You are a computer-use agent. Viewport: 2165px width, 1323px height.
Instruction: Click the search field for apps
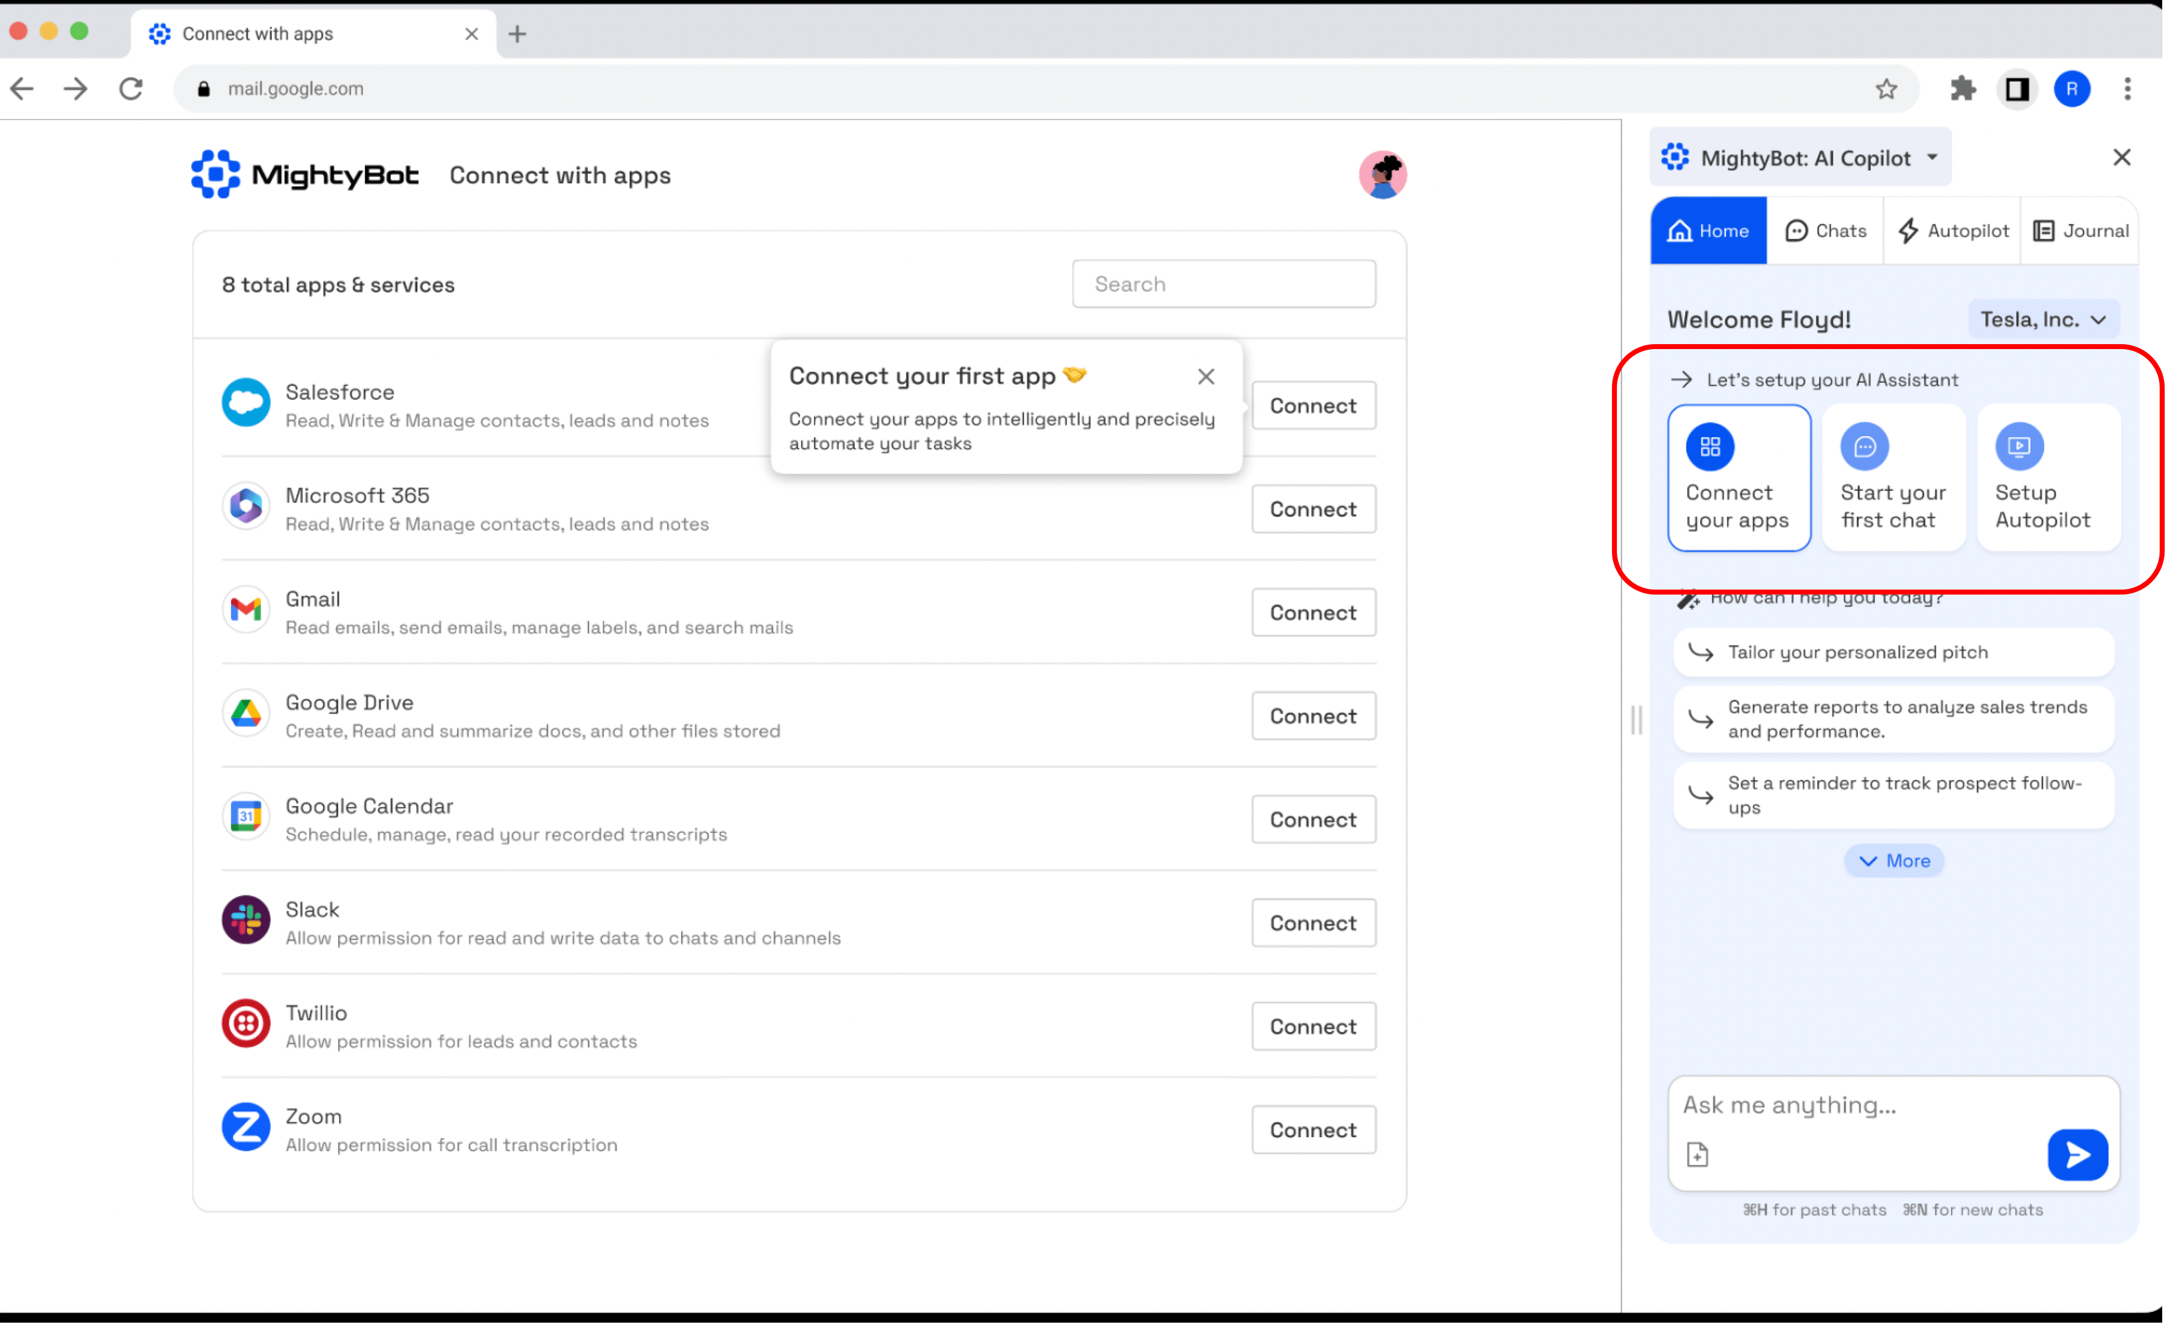pyautogui.click(x=1223, y=283)
